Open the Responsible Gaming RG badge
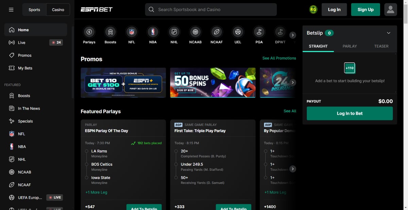Image resolution: width=408 pixels, height=210 pixels. coord(313,10)
